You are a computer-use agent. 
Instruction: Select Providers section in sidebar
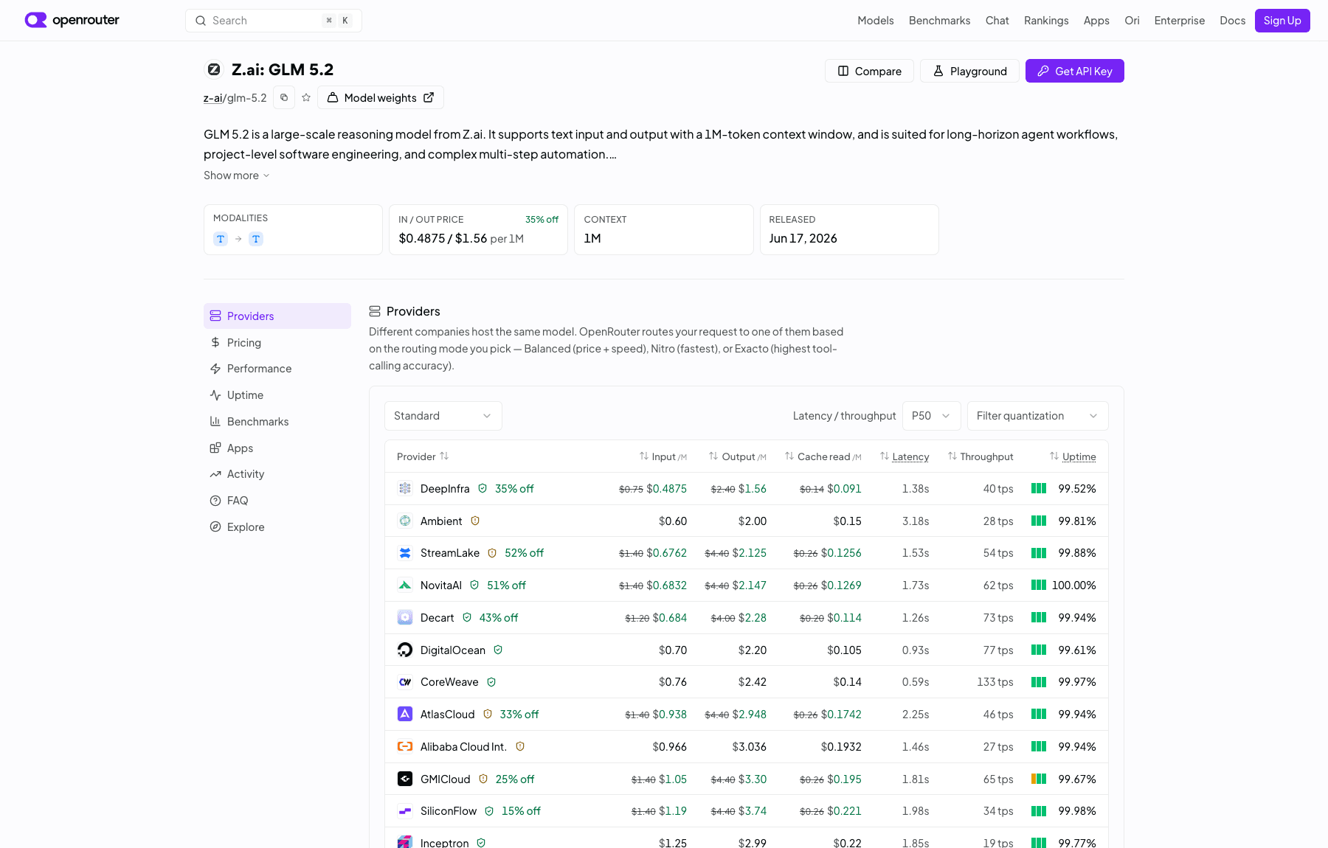(277, 316)
